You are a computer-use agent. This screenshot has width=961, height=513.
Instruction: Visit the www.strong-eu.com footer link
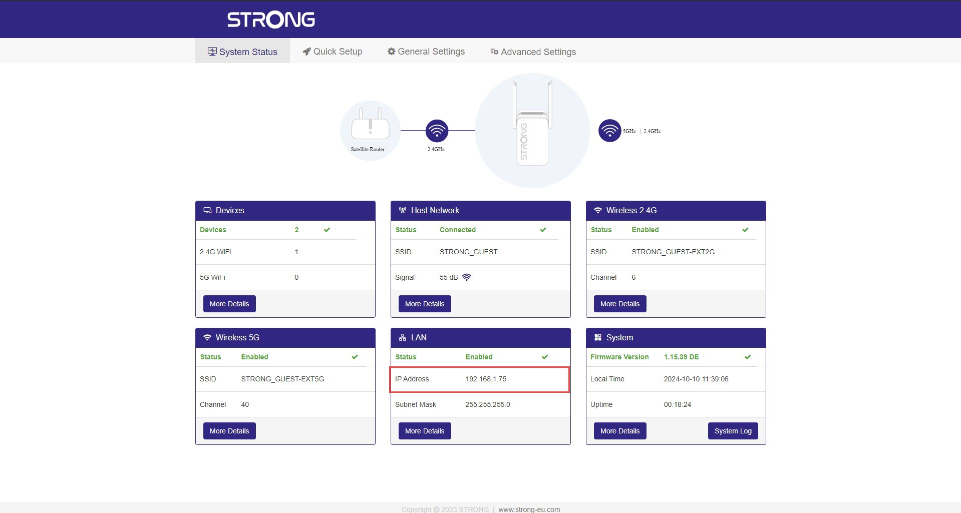click(x=529, y=509)
